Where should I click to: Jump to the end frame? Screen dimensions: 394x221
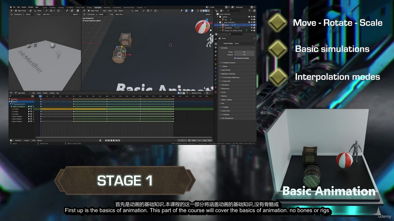click(x=119, y=140)
